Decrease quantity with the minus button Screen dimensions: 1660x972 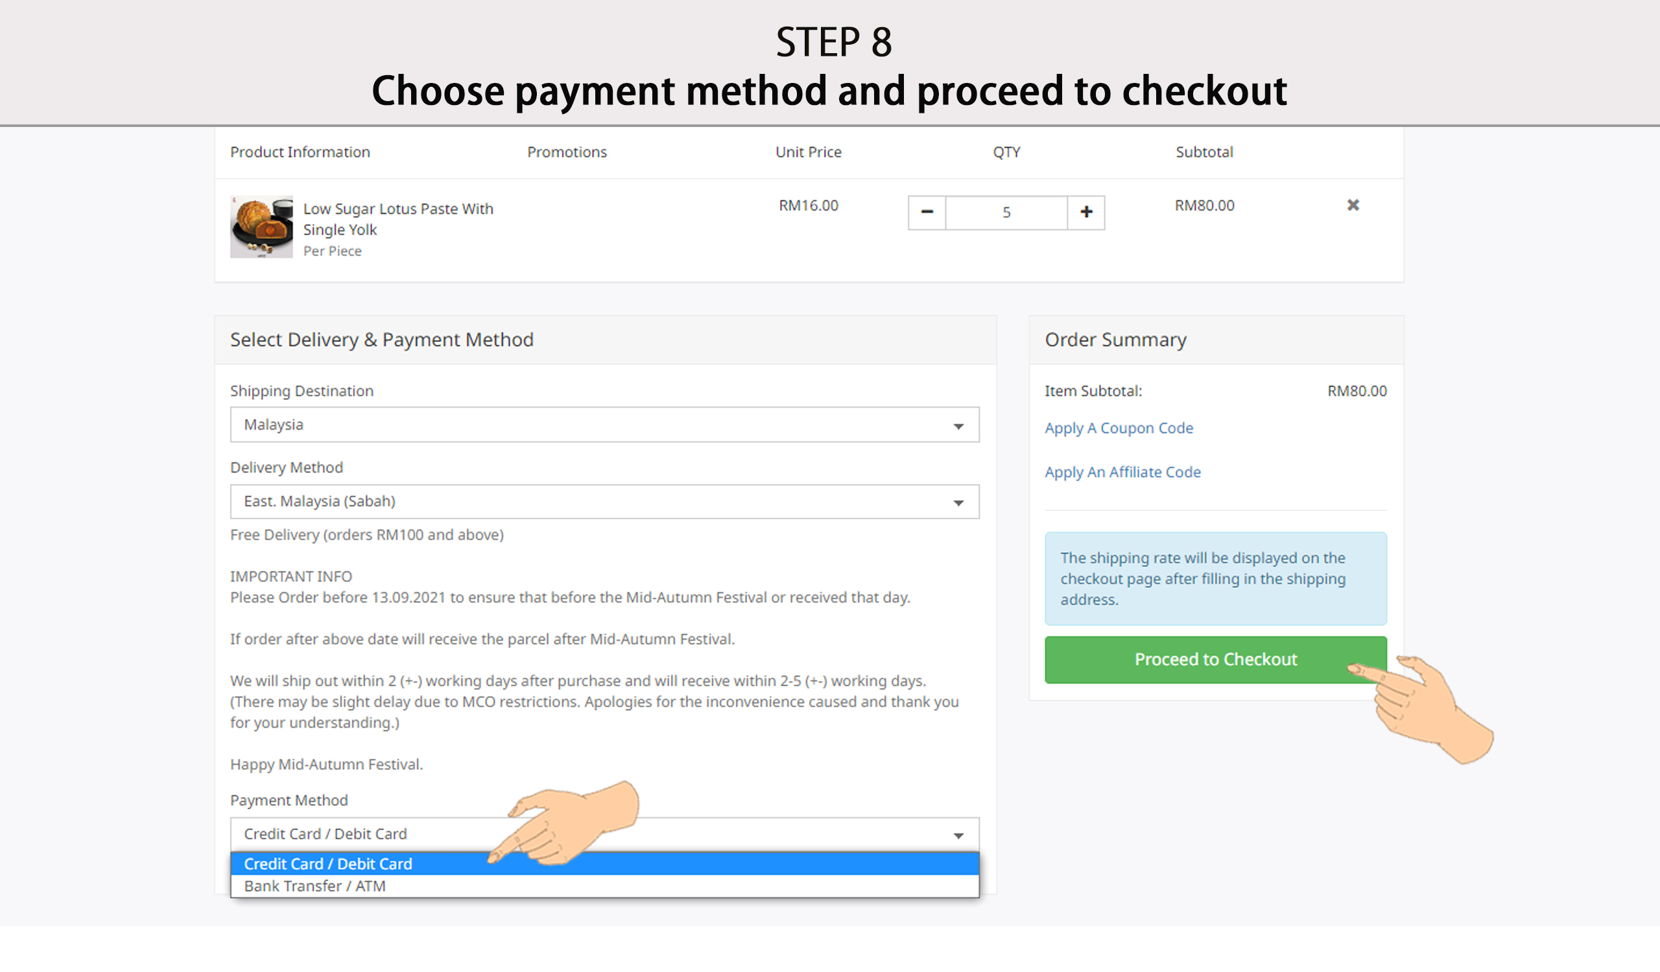click(x=926, y=212)
